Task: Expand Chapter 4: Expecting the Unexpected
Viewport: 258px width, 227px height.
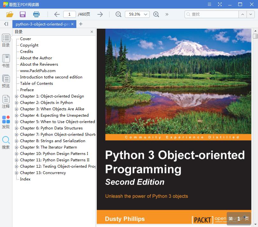Action: tap(16, 116)
